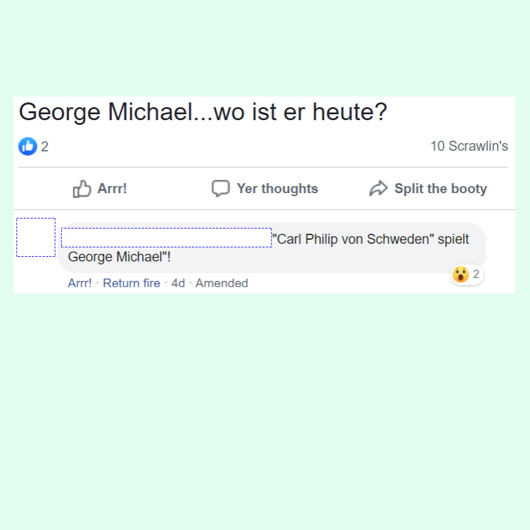This screenshot has height=530, width=530.
Task: Click the outlined thumbs-up icon for Arrr!
Action: pyautogui.click(x=82, y=188)
